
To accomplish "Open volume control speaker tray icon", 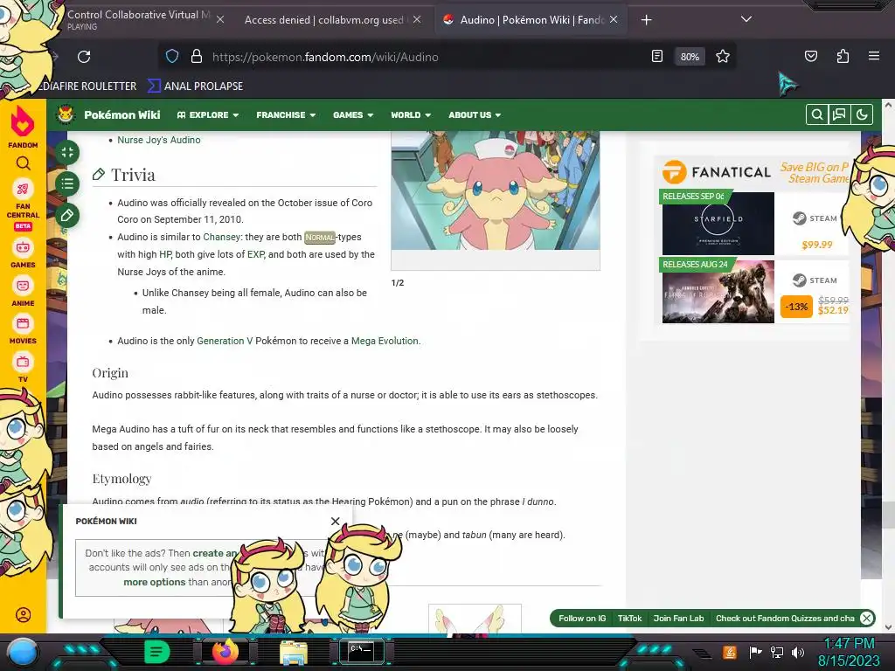I will click(x=798, y=652).
